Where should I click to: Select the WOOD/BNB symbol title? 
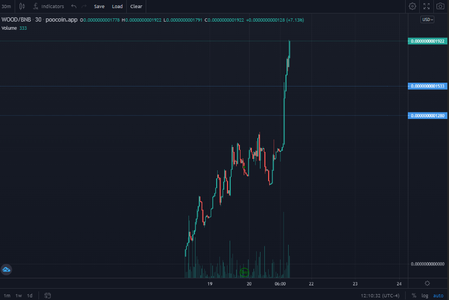16,19
